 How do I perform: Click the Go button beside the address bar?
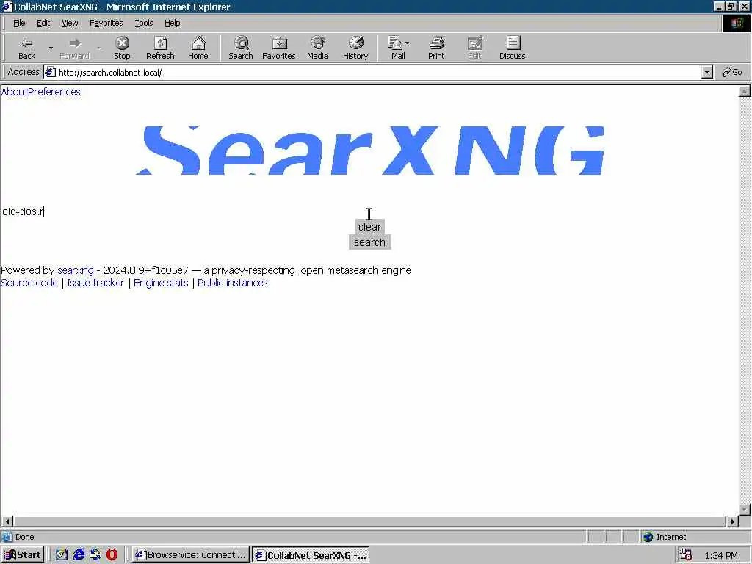coord(732,73)
